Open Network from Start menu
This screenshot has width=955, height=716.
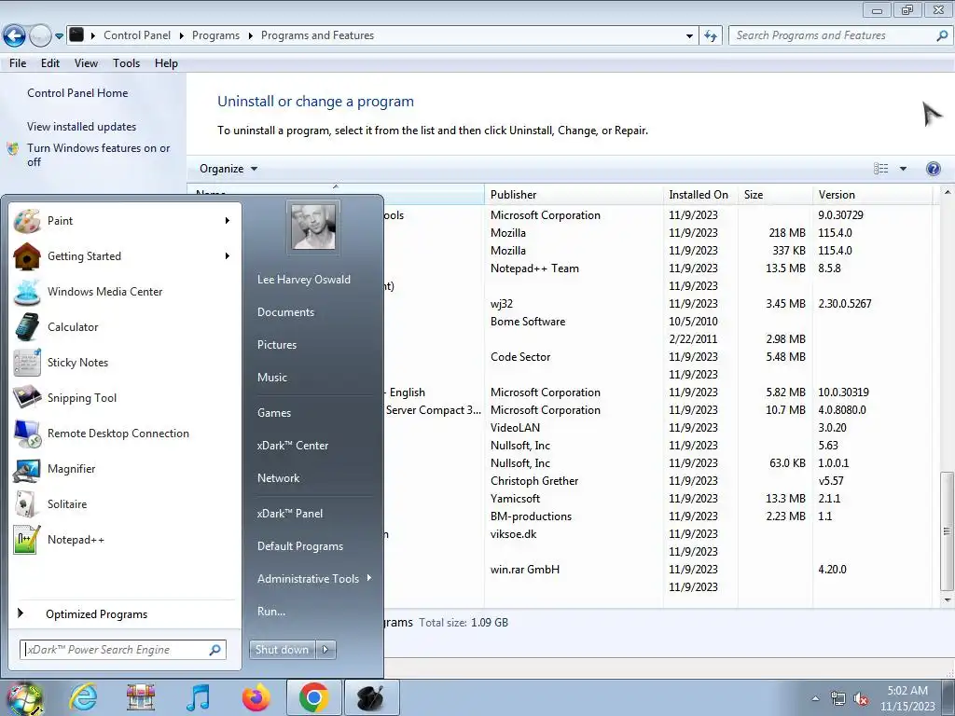pyautogui.click(x=278, y=478)
